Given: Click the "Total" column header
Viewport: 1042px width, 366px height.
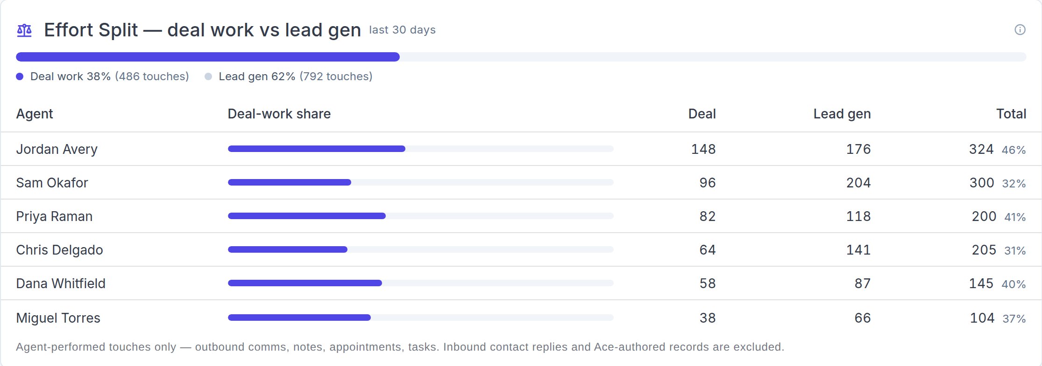Looking at the screenshot, I should (x=1011, y=114).
